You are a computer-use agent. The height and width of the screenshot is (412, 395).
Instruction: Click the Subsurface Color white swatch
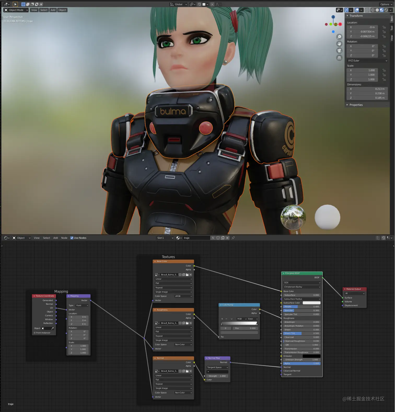tap(311, 303)
